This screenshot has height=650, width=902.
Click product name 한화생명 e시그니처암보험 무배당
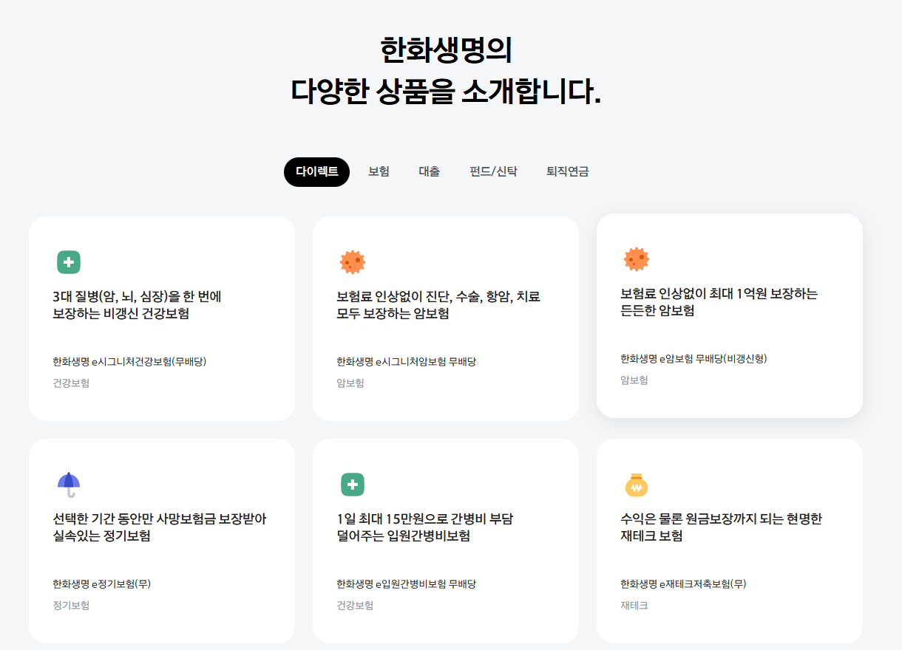tap(406, 362)
